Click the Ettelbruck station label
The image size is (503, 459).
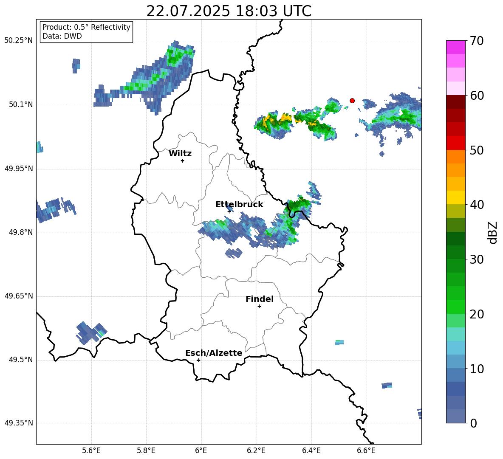point(239,205)
